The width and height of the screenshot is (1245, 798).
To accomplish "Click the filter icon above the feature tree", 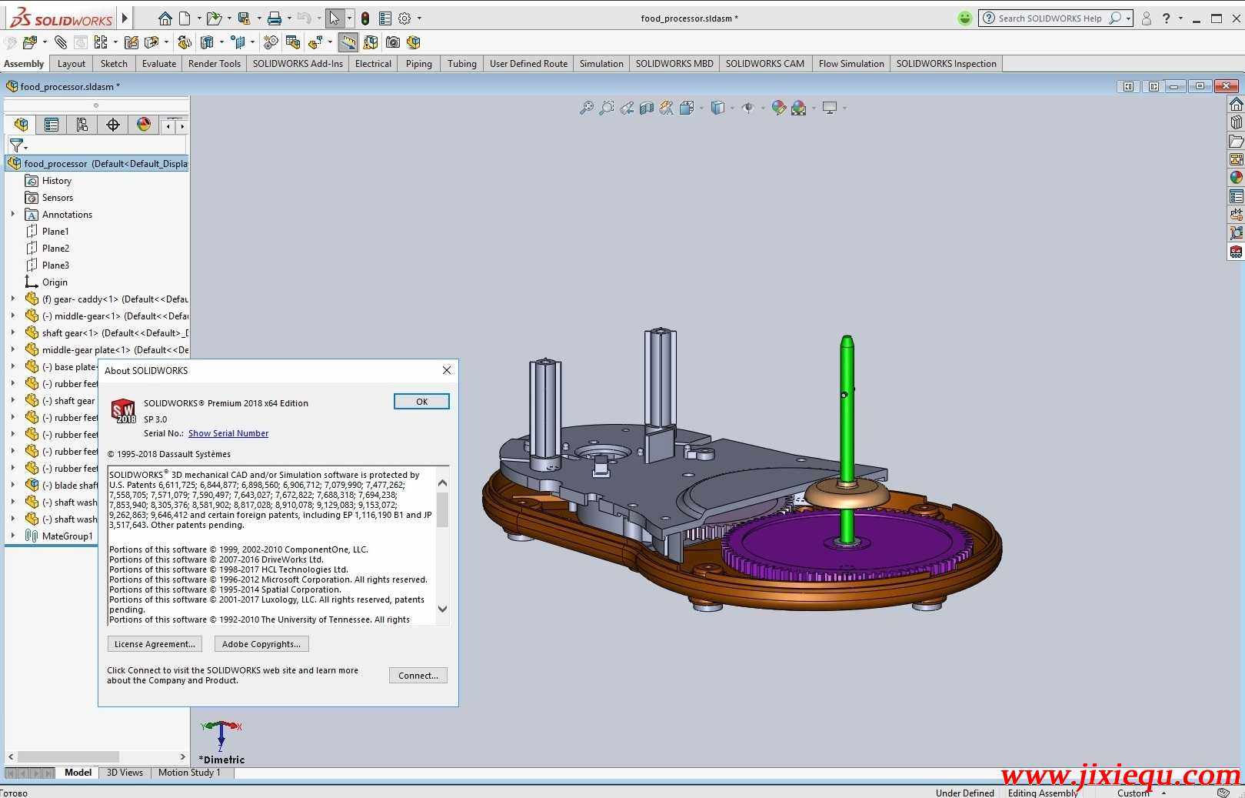I will (x=15, y=145).
